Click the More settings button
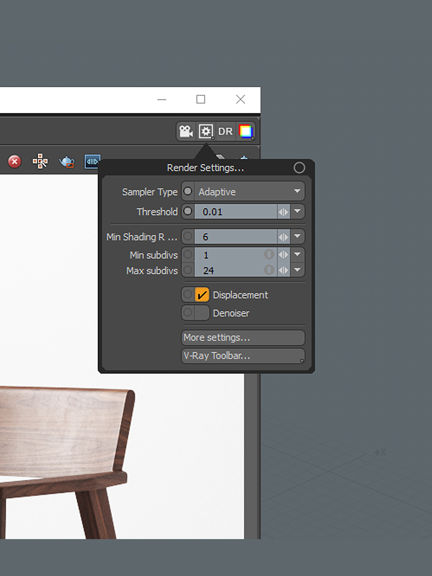Image resolution: width=432 pixels, height=576 pixels. tap(243, 337)
